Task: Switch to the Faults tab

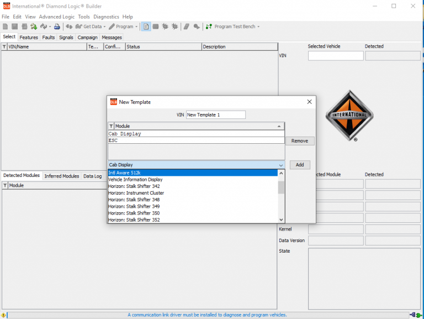Action: click(x=49, y=38)
